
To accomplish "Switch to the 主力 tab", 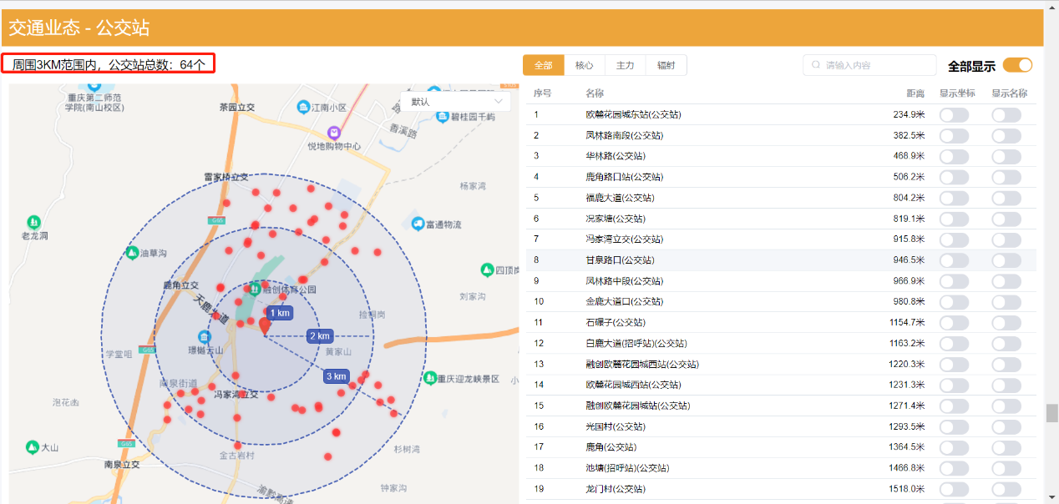I will click(x=626, y=65).
